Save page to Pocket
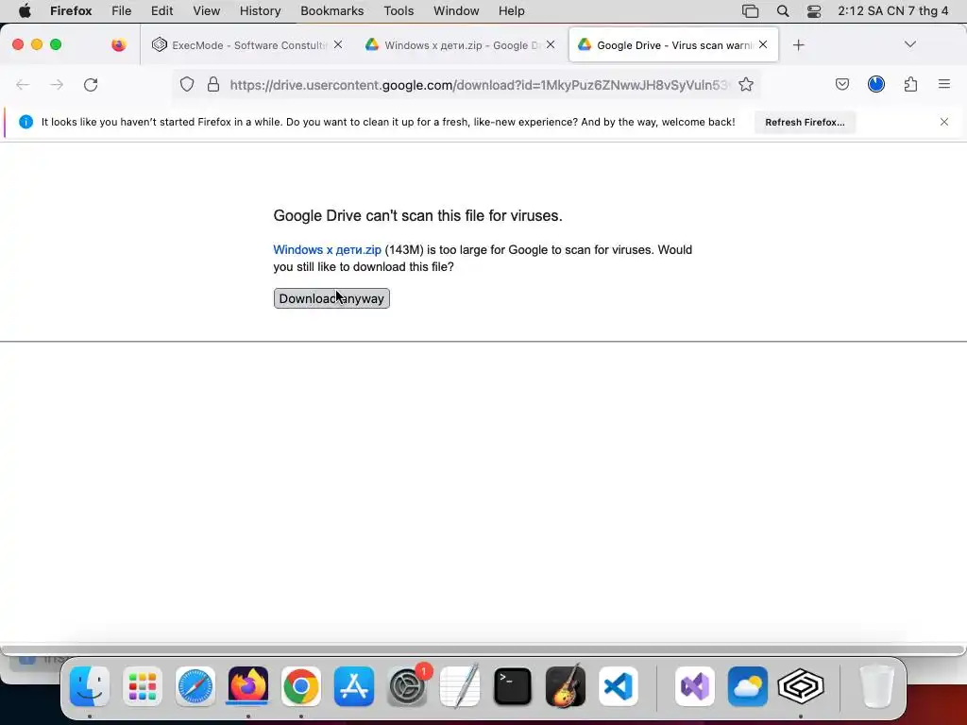967x725 pixels. tap(842, 84)
